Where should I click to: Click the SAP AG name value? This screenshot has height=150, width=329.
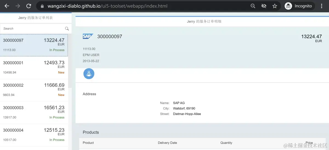(179, 103)
